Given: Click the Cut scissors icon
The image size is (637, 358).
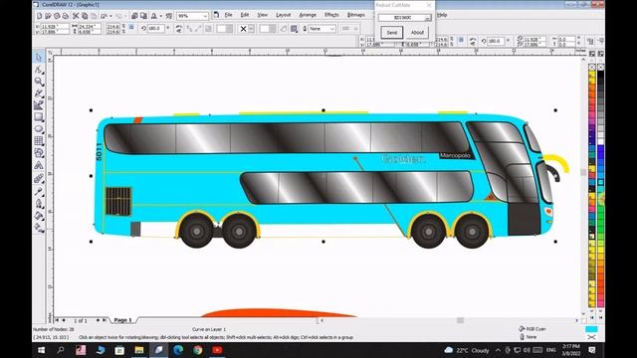Looking at the screenshot, I should tap(76, 16).
